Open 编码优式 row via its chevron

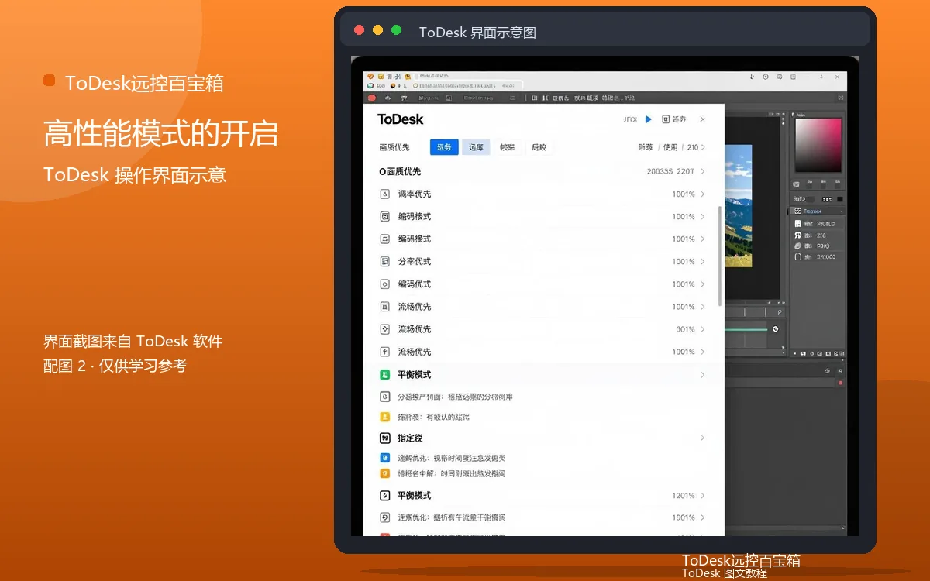pos(703,284)
